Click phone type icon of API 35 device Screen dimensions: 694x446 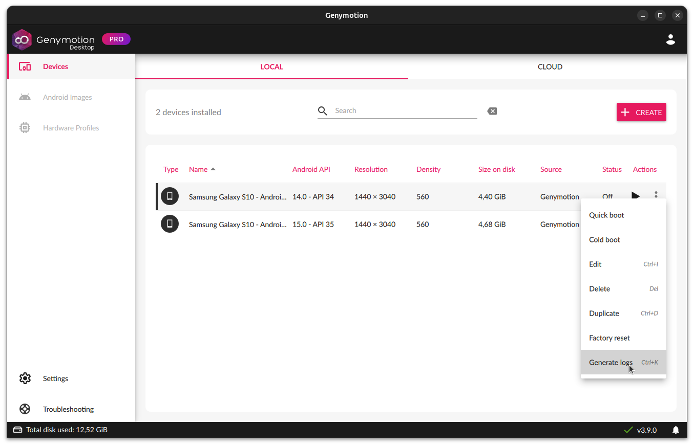[x=170, y=224]
